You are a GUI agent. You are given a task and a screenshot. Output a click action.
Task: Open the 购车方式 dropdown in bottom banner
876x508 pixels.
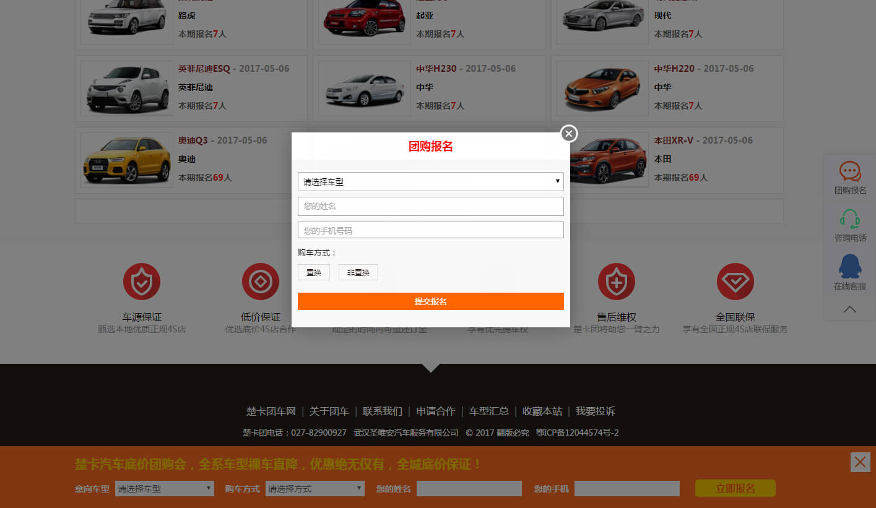pos(315,488)
